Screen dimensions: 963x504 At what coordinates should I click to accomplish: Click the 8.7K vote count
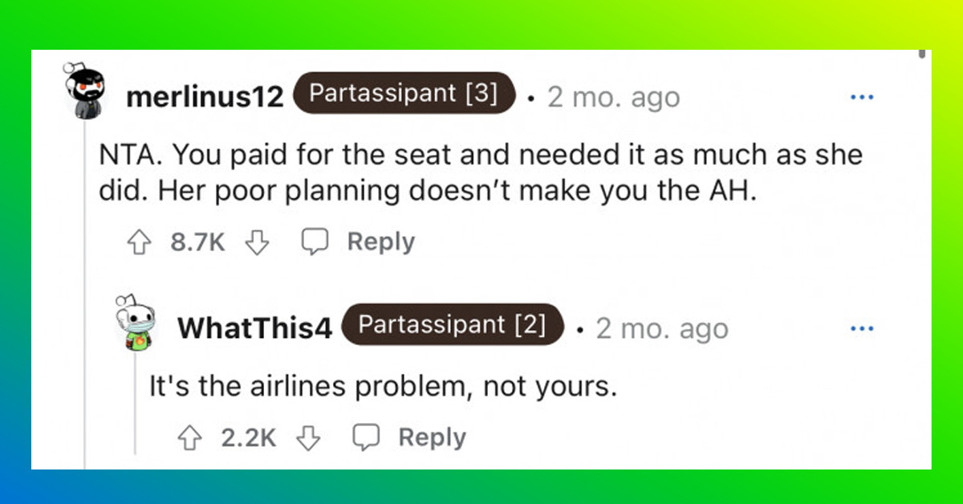[x=197, y=241]
